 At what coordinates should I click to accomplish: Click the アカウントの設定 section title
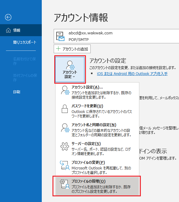point(108,61)
